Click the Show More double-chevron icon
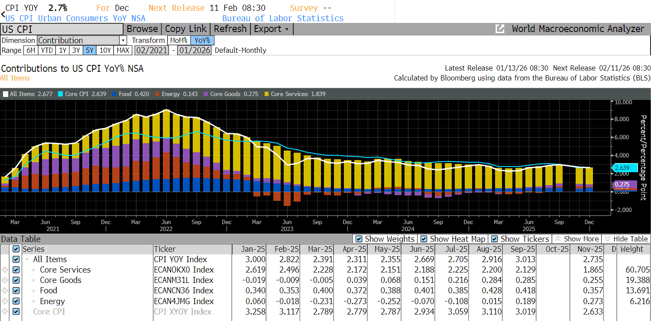The height and width of the screenshot is (321, 651). click(558, 239)
